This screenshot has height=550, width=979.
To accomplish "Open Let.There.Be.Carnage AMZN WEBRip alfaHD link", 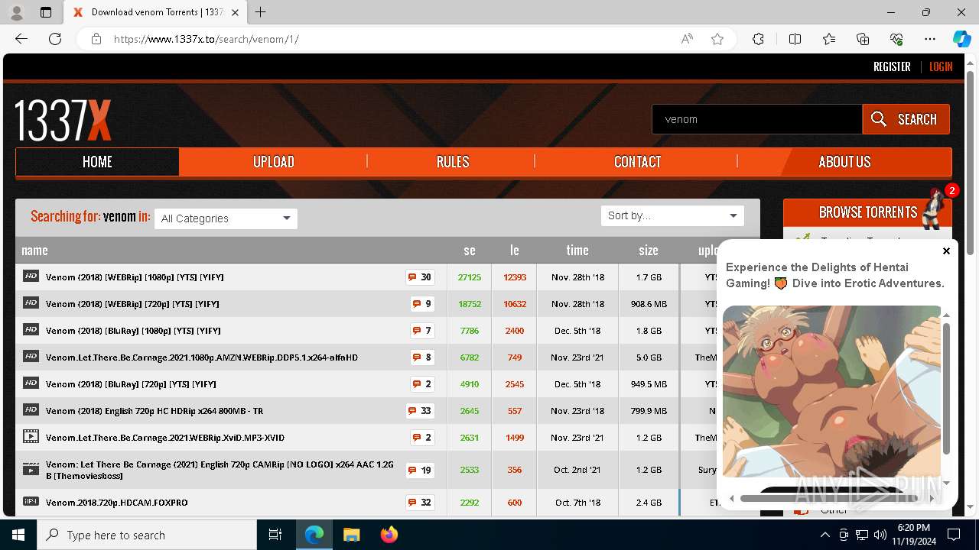I will 202,357.
